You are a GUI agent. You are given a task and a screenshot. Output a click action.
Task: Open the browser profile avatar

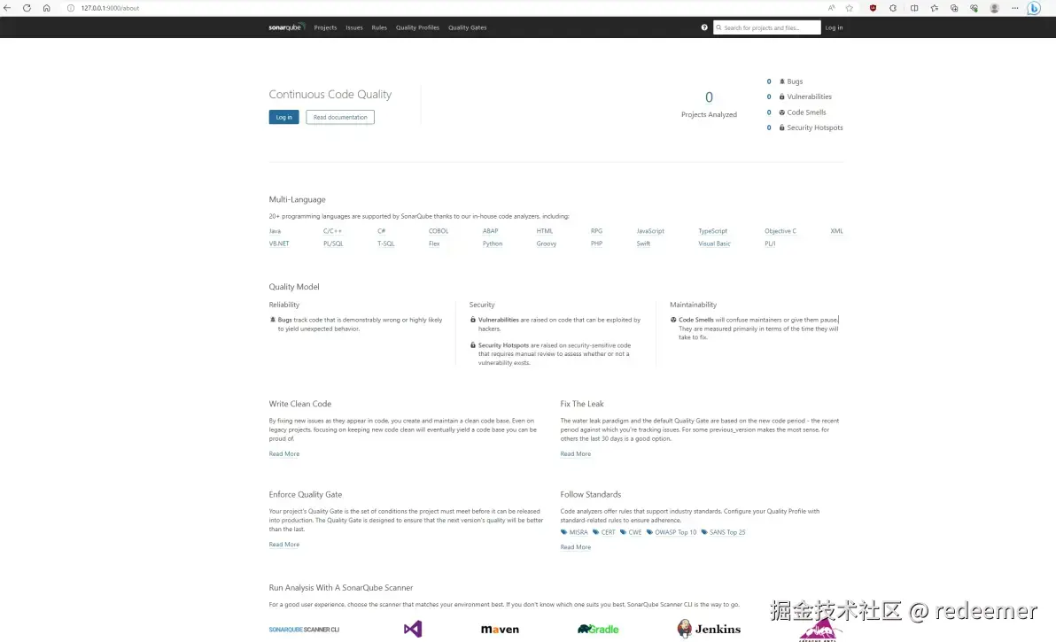[x=994, y=8]
